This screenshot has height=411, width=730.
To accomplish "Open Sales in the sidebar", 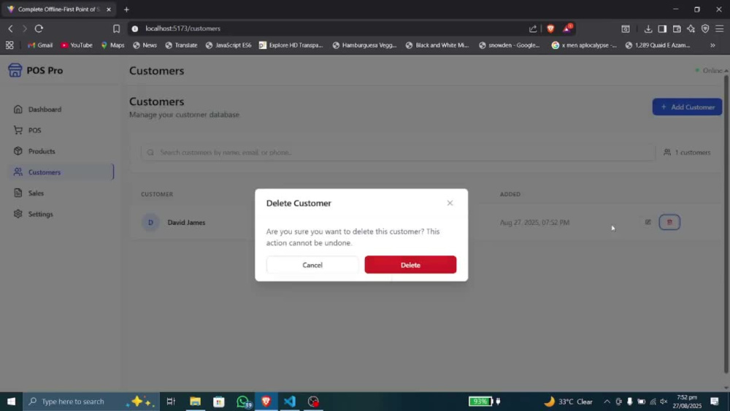I will pos(36,193).
